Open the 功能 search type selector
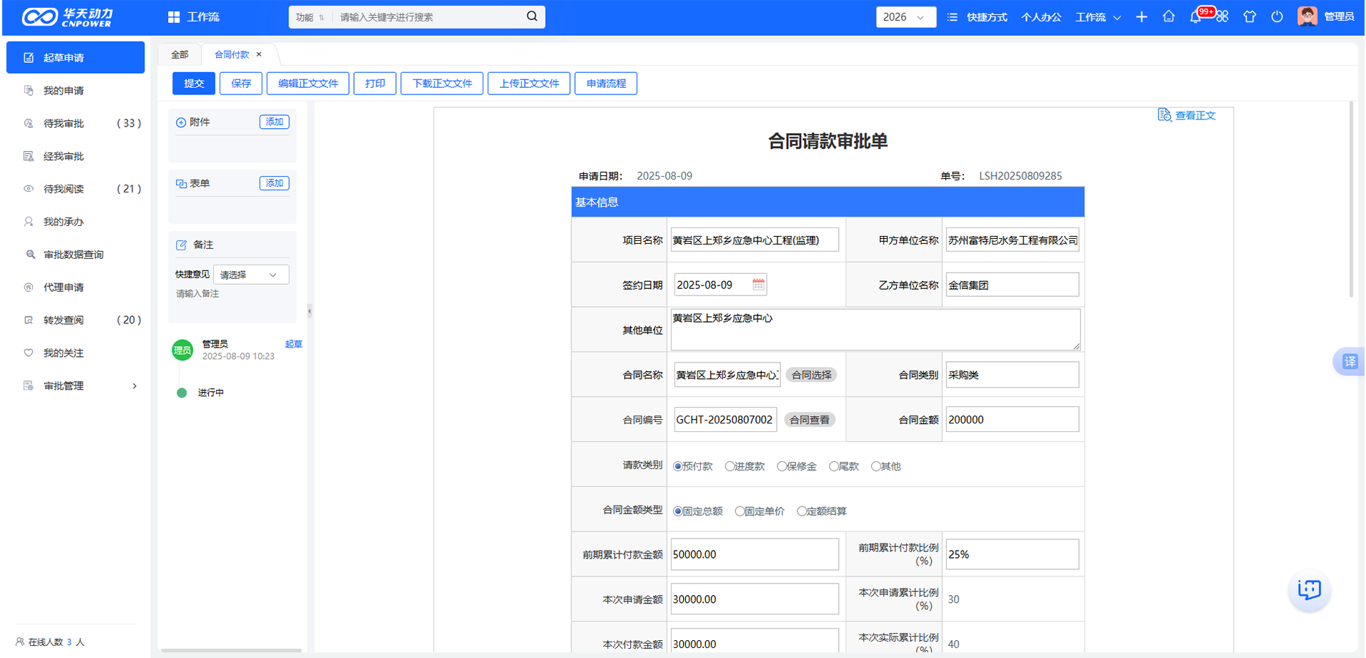The width and height of the screenshot is (1366, 658). [x=310, y=17]
